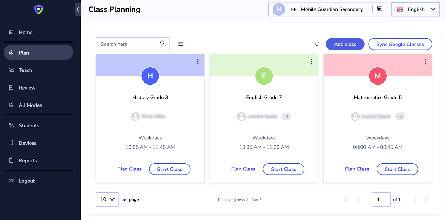
Task: Click the Mobile Guardian logo
Action: 38,9
